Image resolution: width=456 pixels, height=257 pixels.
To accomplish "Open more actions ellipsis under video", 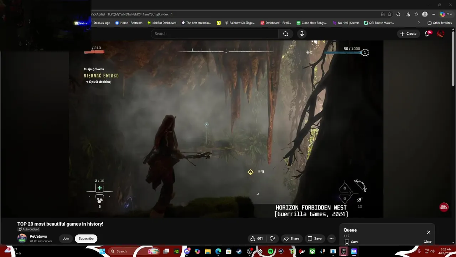I will click(x=331, y=238).
